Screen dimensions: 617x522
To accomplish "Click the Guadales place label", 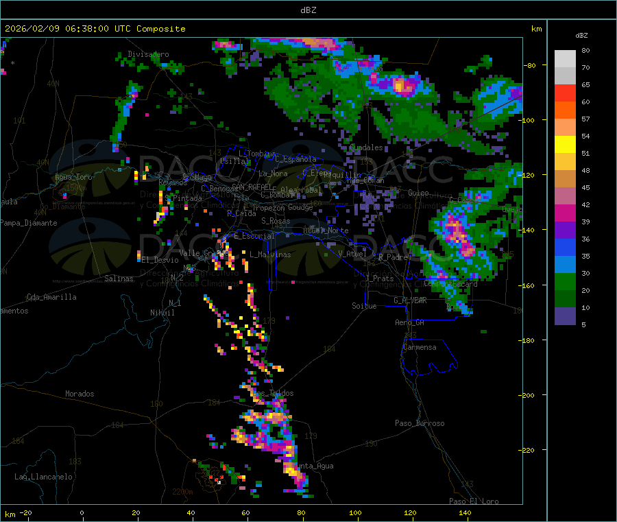I will tap(366, 147).
